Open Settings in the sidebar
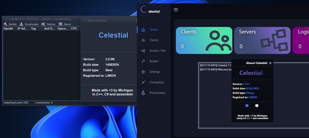This screenshot has width=309, height=138. point(155,72)
